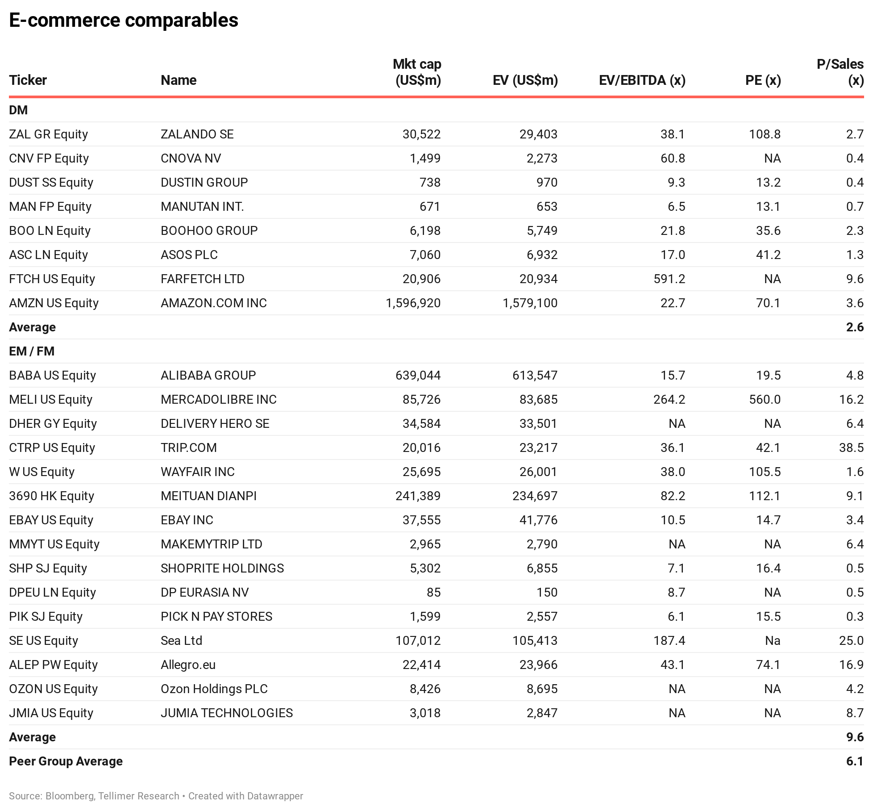Click the Sea Ltd name cell
The width and height of the screenshot is (873, 811).
coord(182,640)
